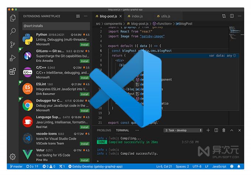Viewport: 251px width, 177px height.
Task: Click the info icon in 'var data: any' hint
Action: 234,55
